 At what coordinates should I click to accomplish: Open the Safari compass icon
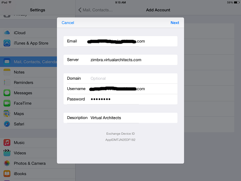(x=7, y=124)
